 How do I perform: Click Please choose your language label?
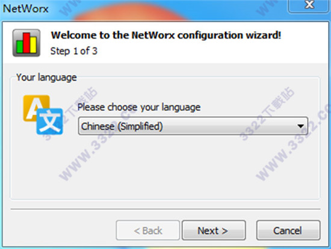[x=139, y=107]
